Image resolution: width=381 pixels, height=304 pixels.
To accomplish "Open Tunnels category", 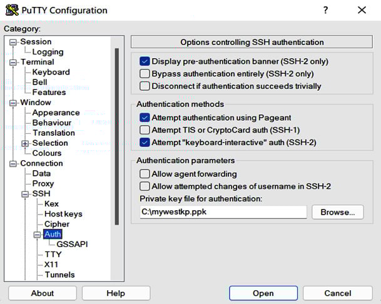I will (60, 275).
